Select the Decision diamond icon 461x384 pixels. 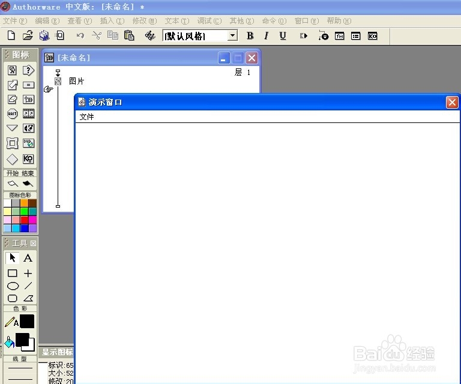tap(12, 159)
